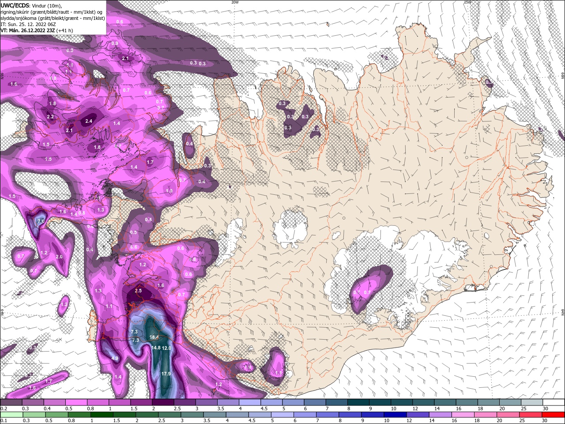This screenshot has height=424, width=565.
Task: Select bright red bottom-row swatch starting at 30
Action: 553,414
